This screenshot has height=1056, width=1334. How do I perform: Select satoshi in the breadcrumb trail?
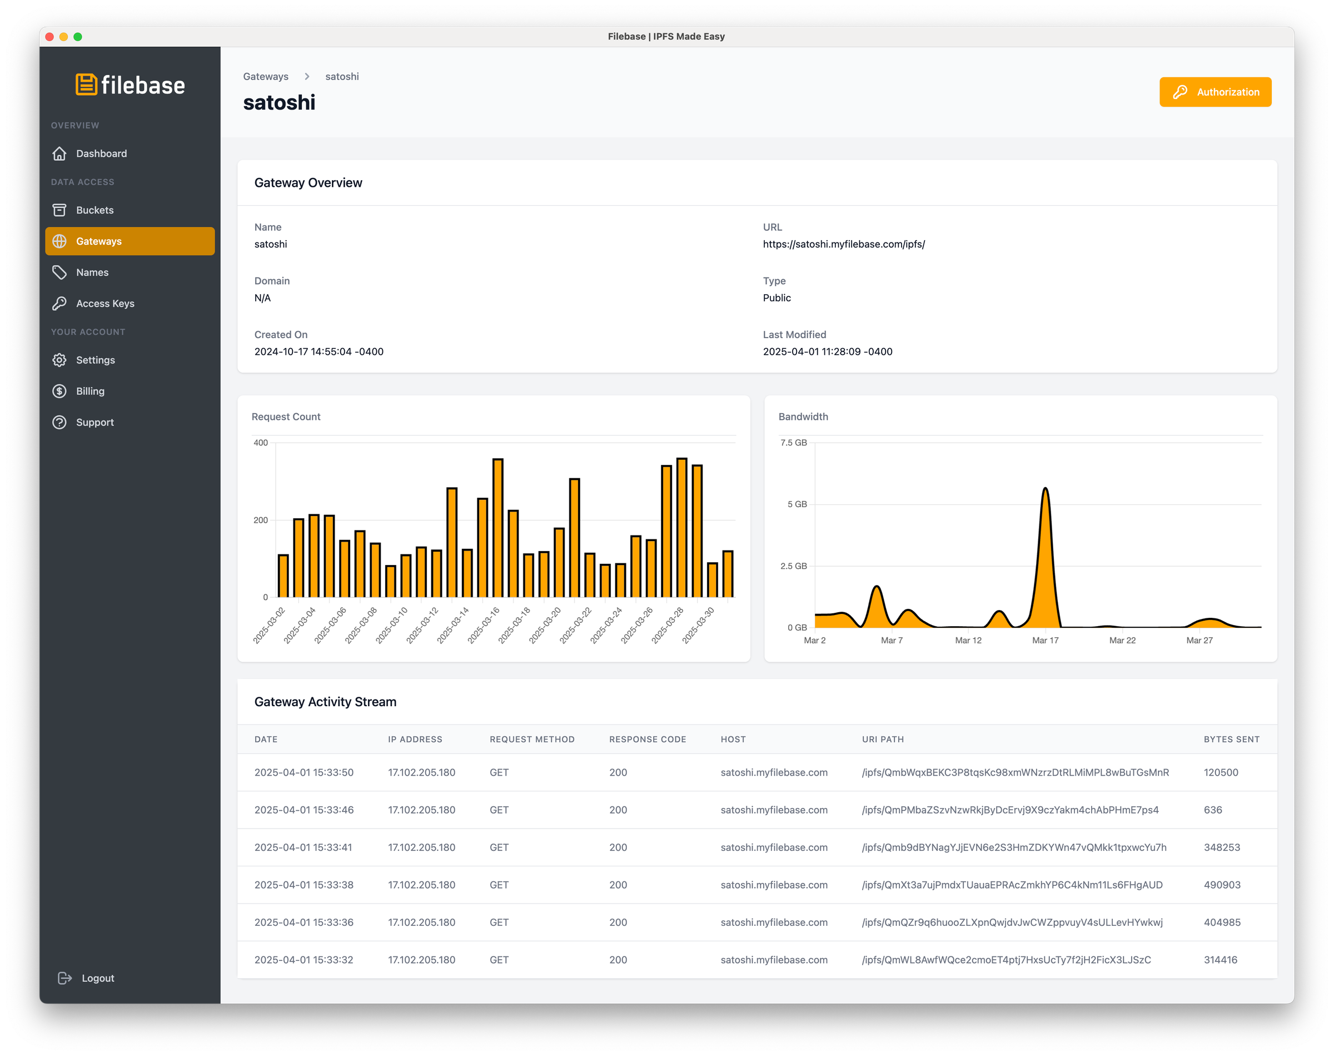(342, 76)
